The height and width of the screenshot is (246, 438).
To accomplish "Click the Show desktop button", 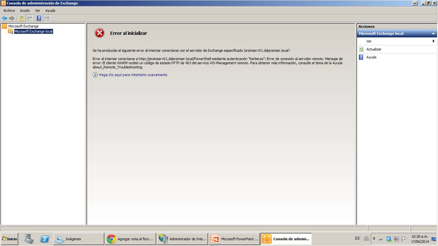I will (x=434, y=239).
